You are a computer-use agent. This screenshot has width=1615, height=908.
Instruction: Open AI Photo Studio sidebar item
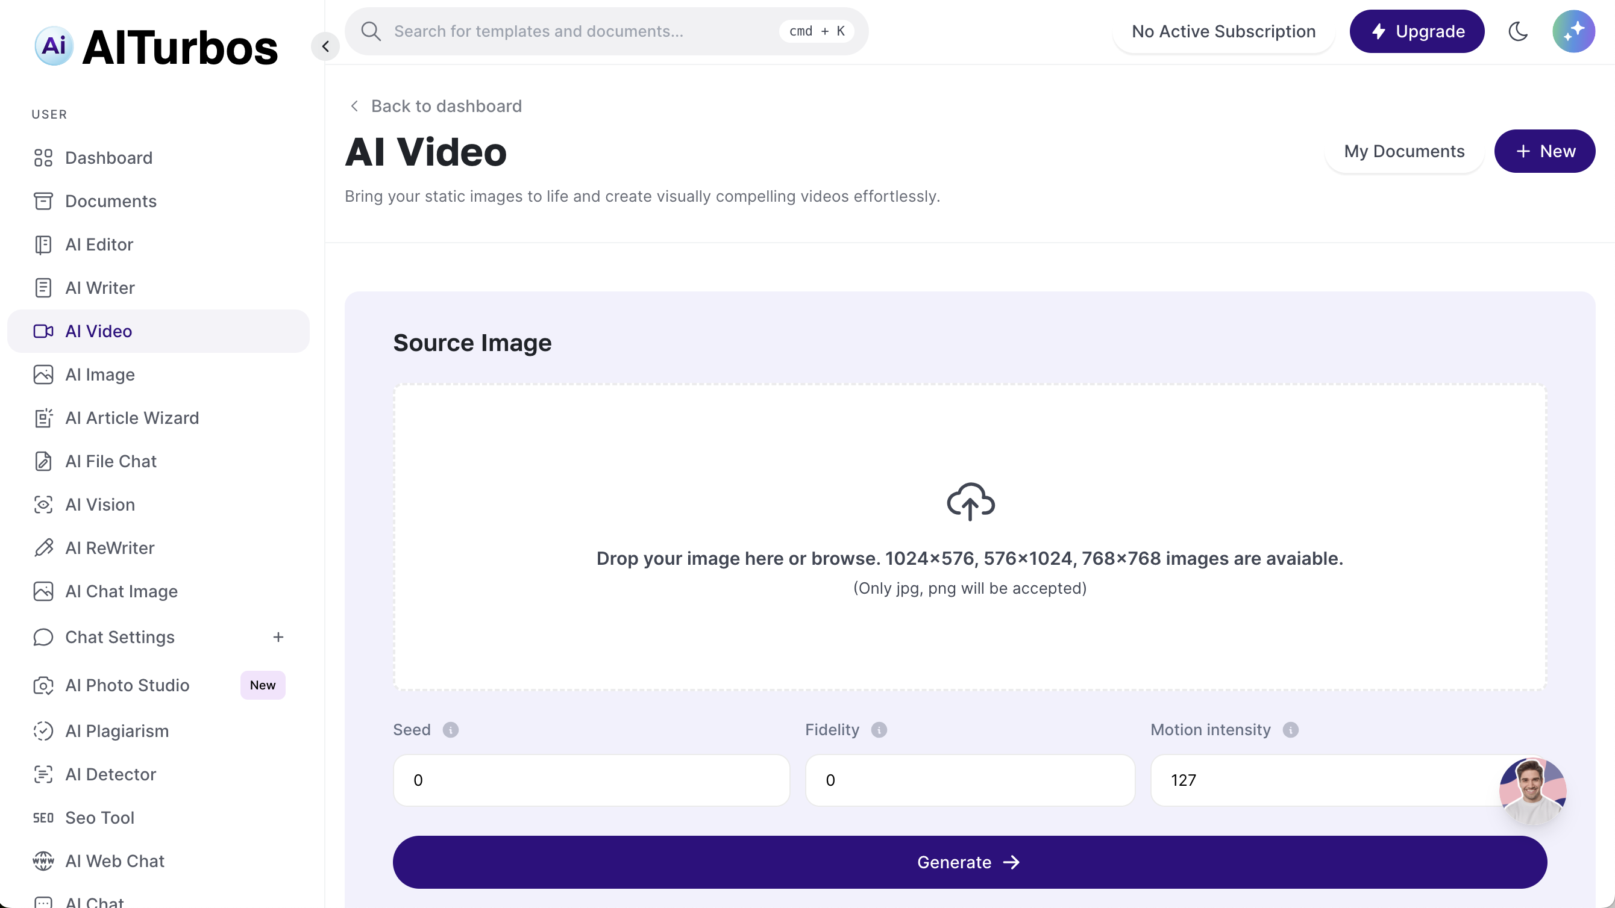127,685
